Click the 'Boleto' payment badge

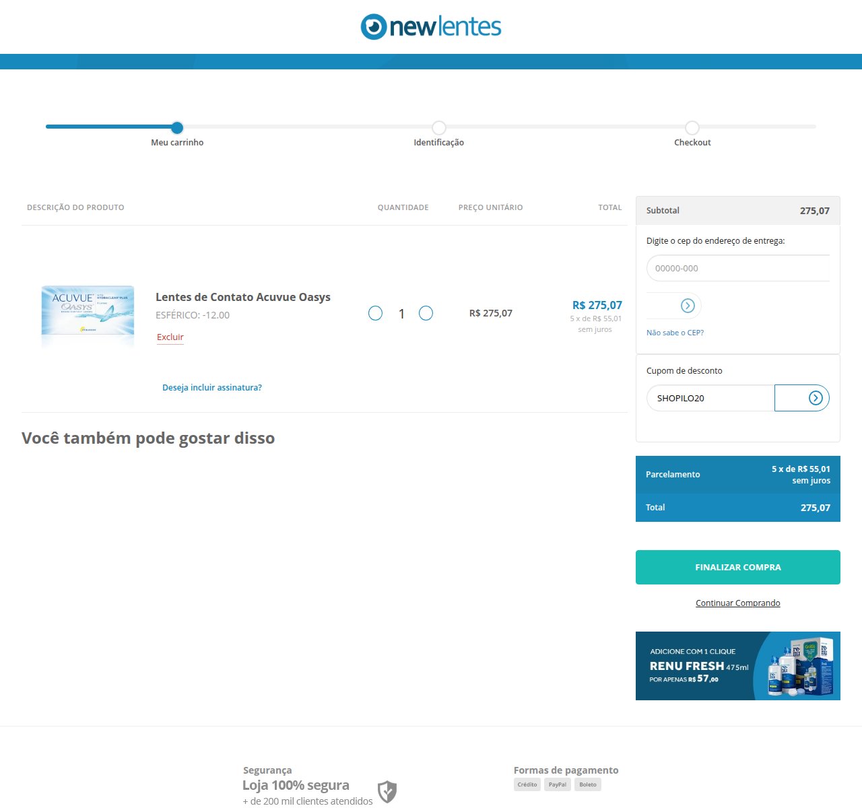pos(588,784)
